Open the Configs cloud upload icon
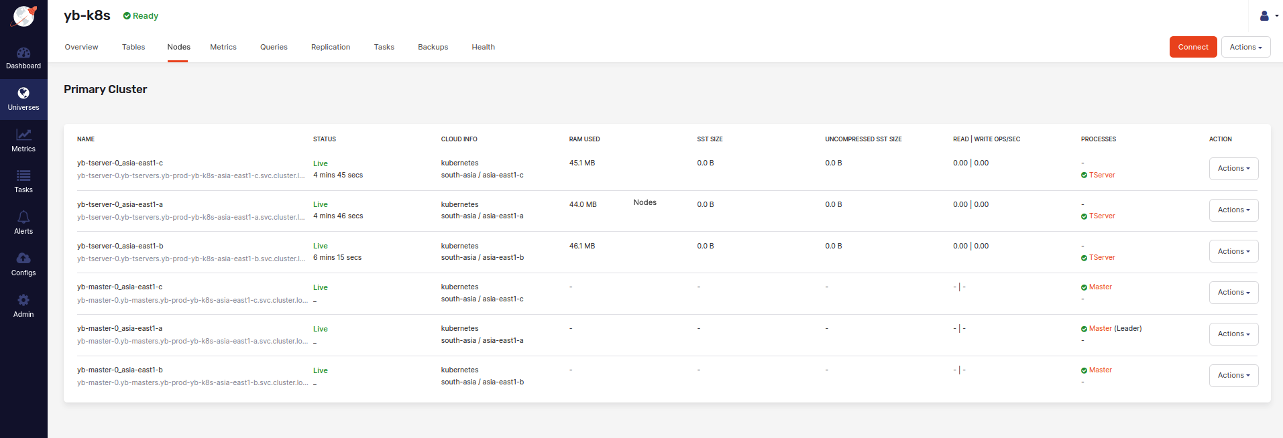This screenshot has width=1283, height=438. pos(23,259)
